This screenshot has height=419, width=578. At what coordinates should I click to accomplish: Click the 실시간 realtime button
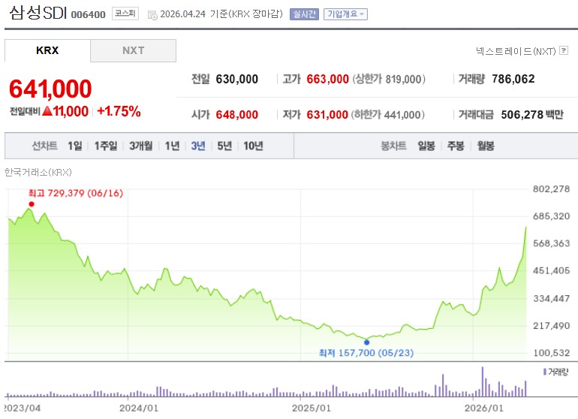(304, 14)
